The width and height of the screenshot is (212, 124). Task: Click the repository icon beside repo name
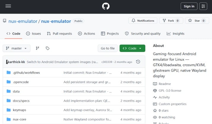pyautogui.click(x=5, y=21)
